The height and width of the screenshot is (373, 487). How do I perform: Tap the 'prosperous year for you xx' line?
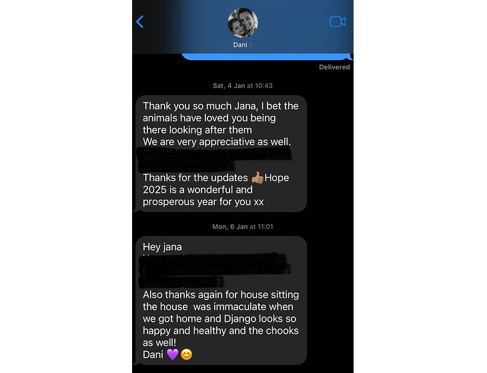tap(203, 202)
